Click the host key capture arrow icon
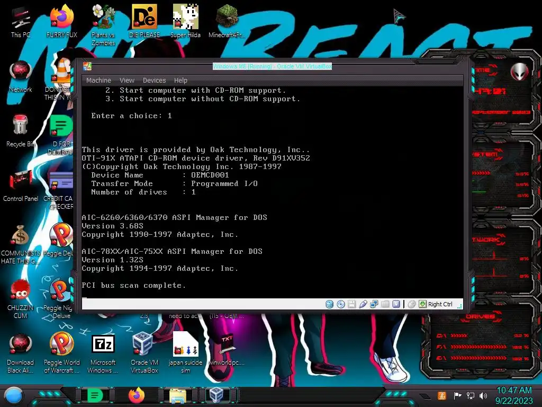Image resolution: width=542 pixels, height=407 pixels. click(422, 304)
